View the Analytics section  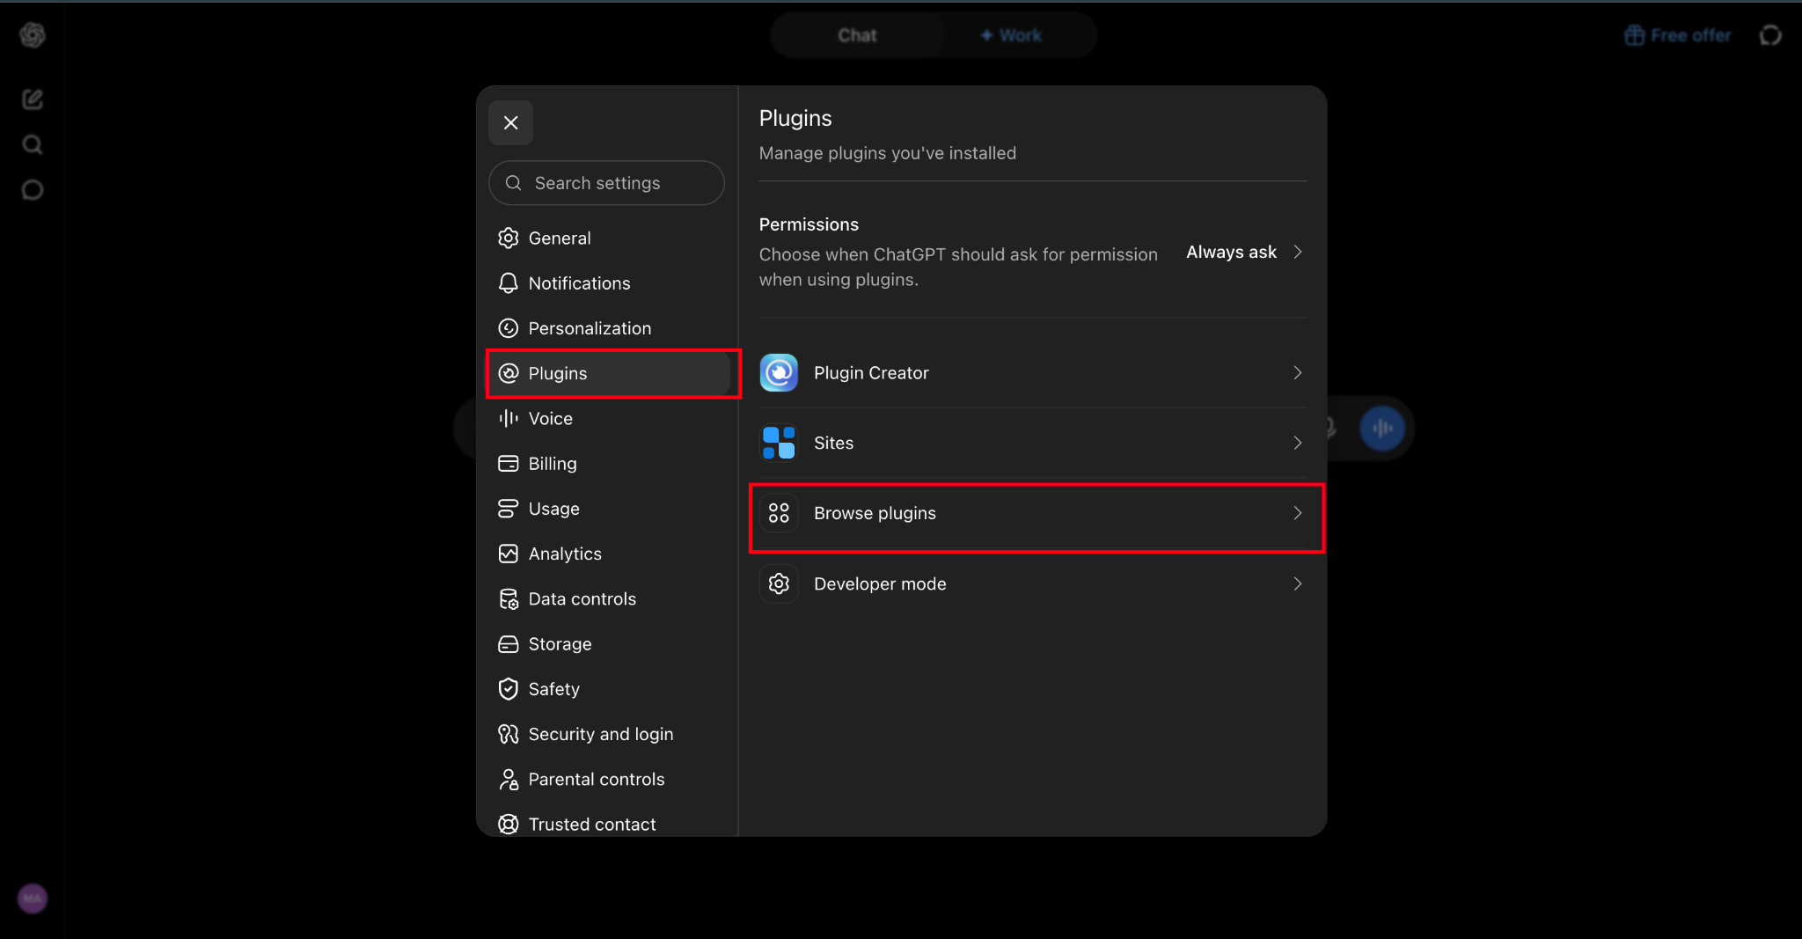pos(608,554)
